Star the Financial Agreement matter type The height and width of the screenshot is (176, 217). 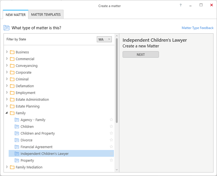(x=111, y=147)
